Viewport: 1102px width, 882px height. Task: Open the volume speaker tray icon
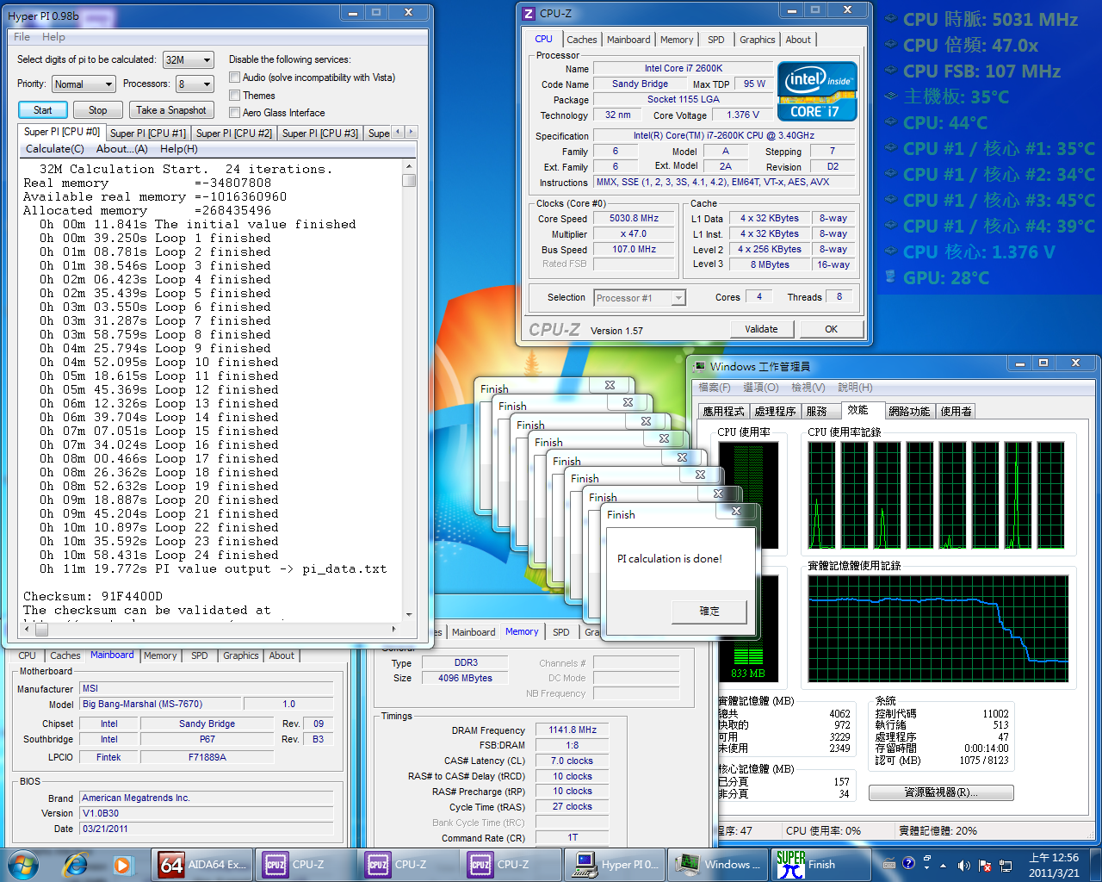[964, 865]
